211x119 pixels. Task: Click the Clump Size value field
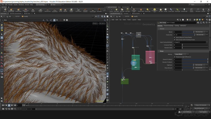[178, 35]
